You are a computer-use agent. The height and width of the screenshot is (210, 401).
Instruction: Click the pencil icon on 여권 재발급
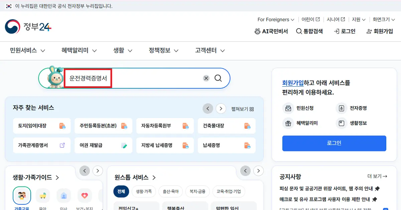tap(124, 145)
